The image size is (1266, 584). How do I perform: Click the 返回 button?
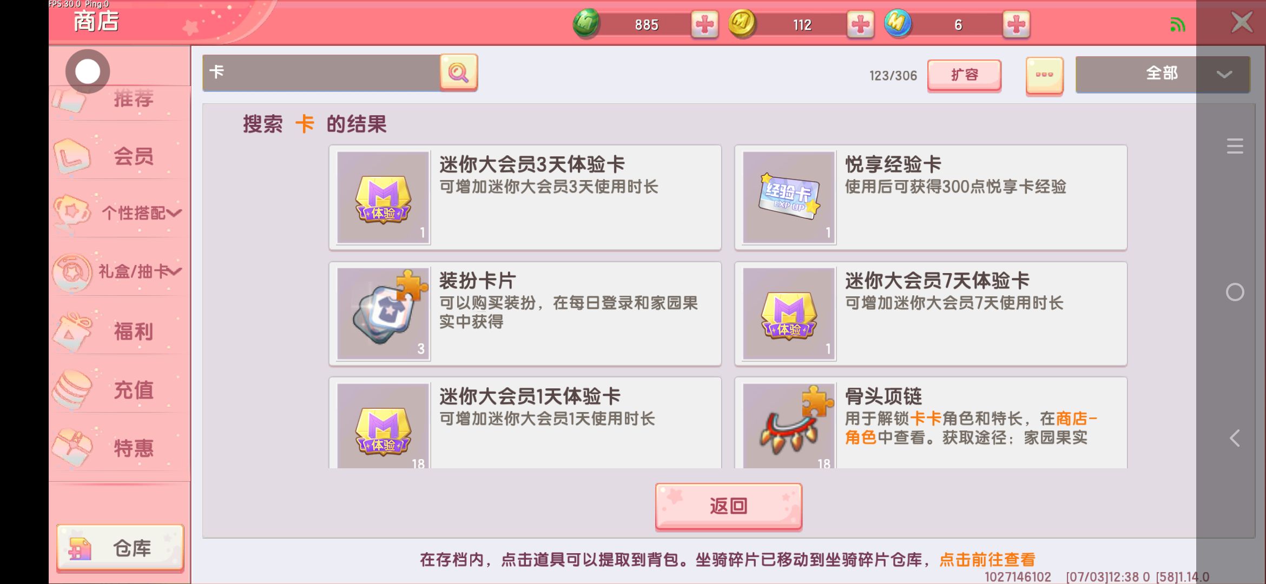(x=728, y=506)
